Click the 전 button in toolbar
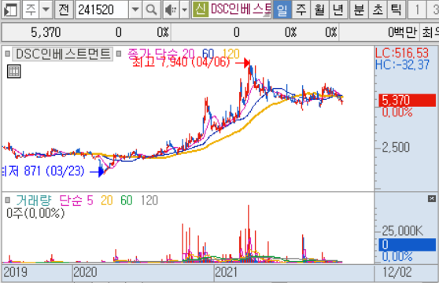Image resolution: width=439 pixels, height=283 pixels. tap(64, 10)
